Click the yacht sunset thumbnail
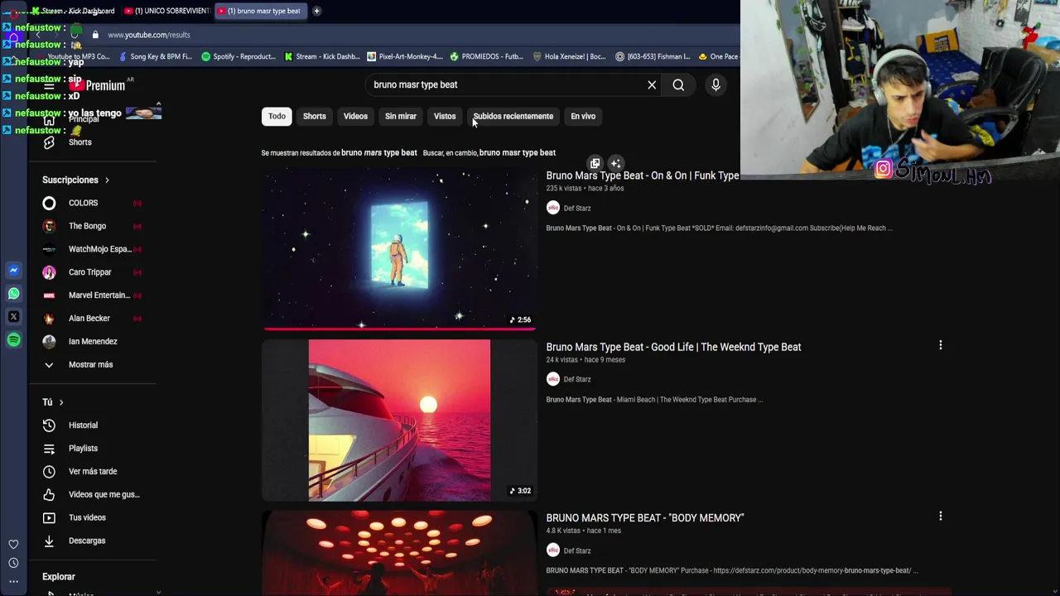Screen dimensions: 1060x596 pyautogui.click(x=399, y=420)
